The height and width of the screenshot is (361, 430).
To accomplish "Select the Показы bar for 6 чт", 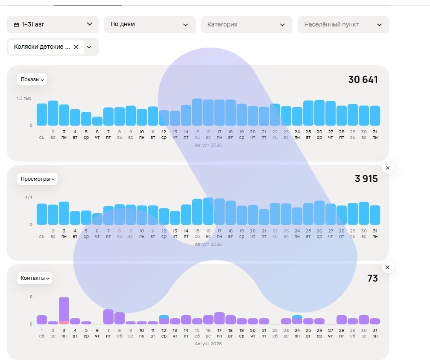I will coord(97,121).
